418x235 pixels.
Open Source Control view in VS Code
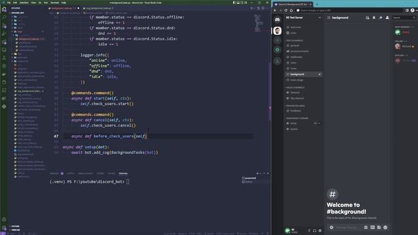(4, 25)
